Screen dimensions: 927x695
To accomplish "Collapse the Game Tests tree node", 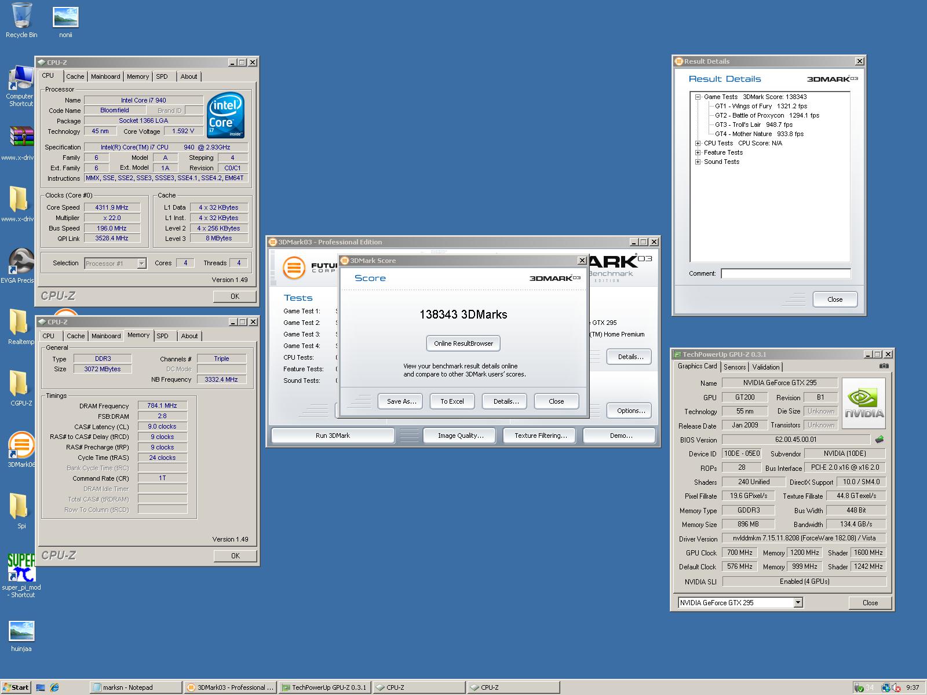I will (698, 97).
